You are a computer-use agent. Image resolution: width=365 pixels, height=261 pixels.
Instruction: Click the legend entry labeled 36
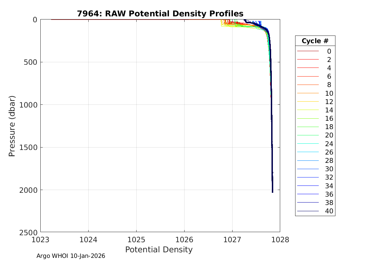click(329, 194)
